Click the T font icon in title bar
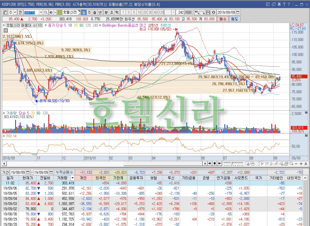 (284, 4)
